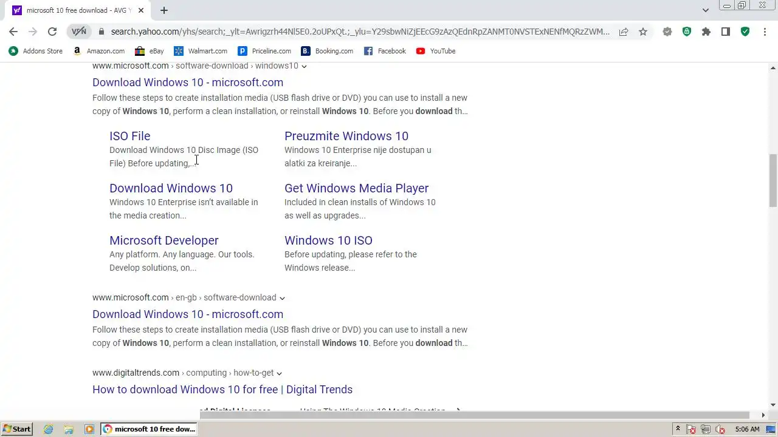778x437 pixels.
Task: Click the address bar URL
Action: (360, 32)
